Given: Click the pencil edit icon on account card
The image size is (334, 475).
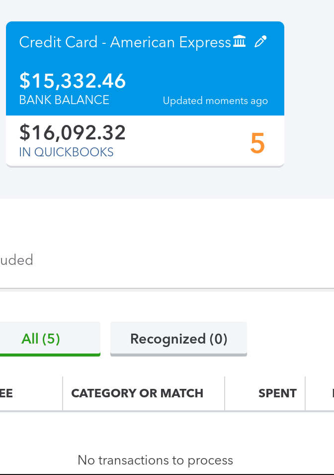Looking at the screenshot, I should pos(260,42).
